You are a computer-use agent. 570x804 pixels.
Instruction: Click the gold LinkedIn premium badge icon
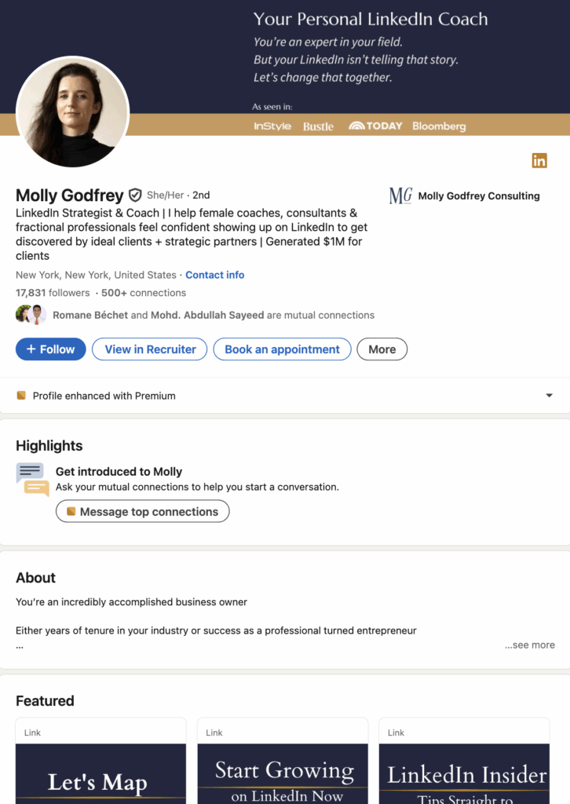(539, 160)
